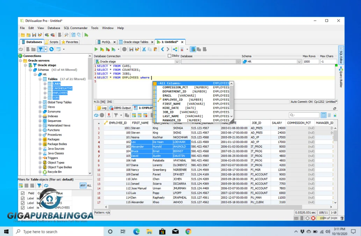Expand the CARS table node
Viewport: 361px width, 236px height.
point(45,84)
